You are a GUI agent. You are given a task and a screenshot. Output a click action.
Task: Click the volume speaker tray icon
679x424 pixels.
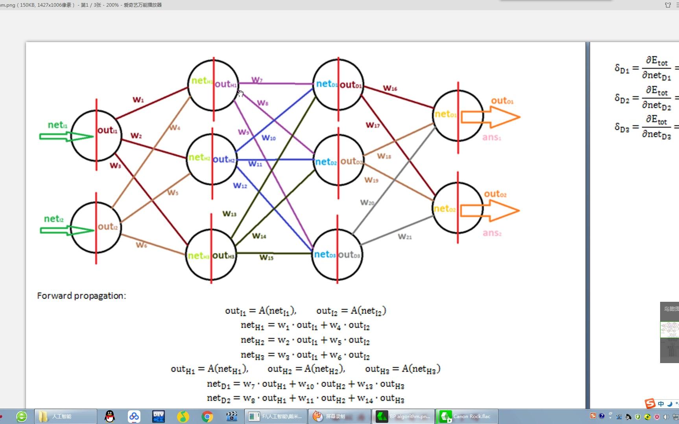pyautogui.click(x=666, y=417)
